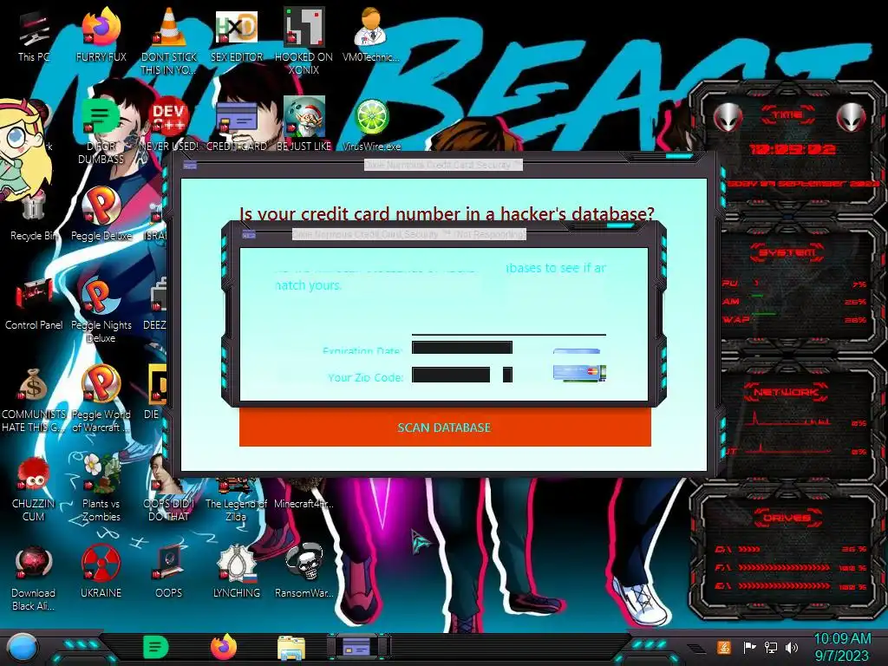
Task: Click the C:\ drive usage bar
Action: [x=749, y=549]
